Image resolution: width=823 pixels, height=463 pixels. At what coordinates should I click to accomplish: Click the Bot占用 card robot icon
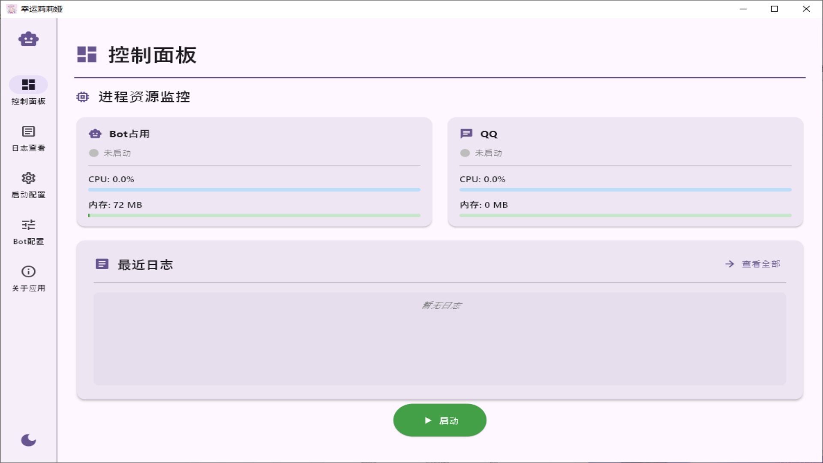point(95,134)
